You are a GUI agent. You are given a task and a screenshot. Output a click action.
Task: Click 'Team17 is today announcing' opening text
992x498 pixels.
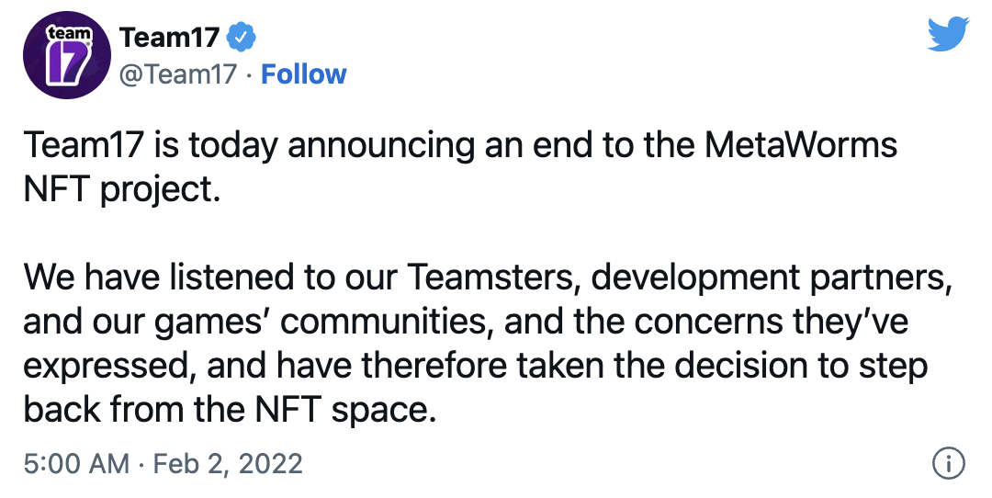tap(249, 146)
